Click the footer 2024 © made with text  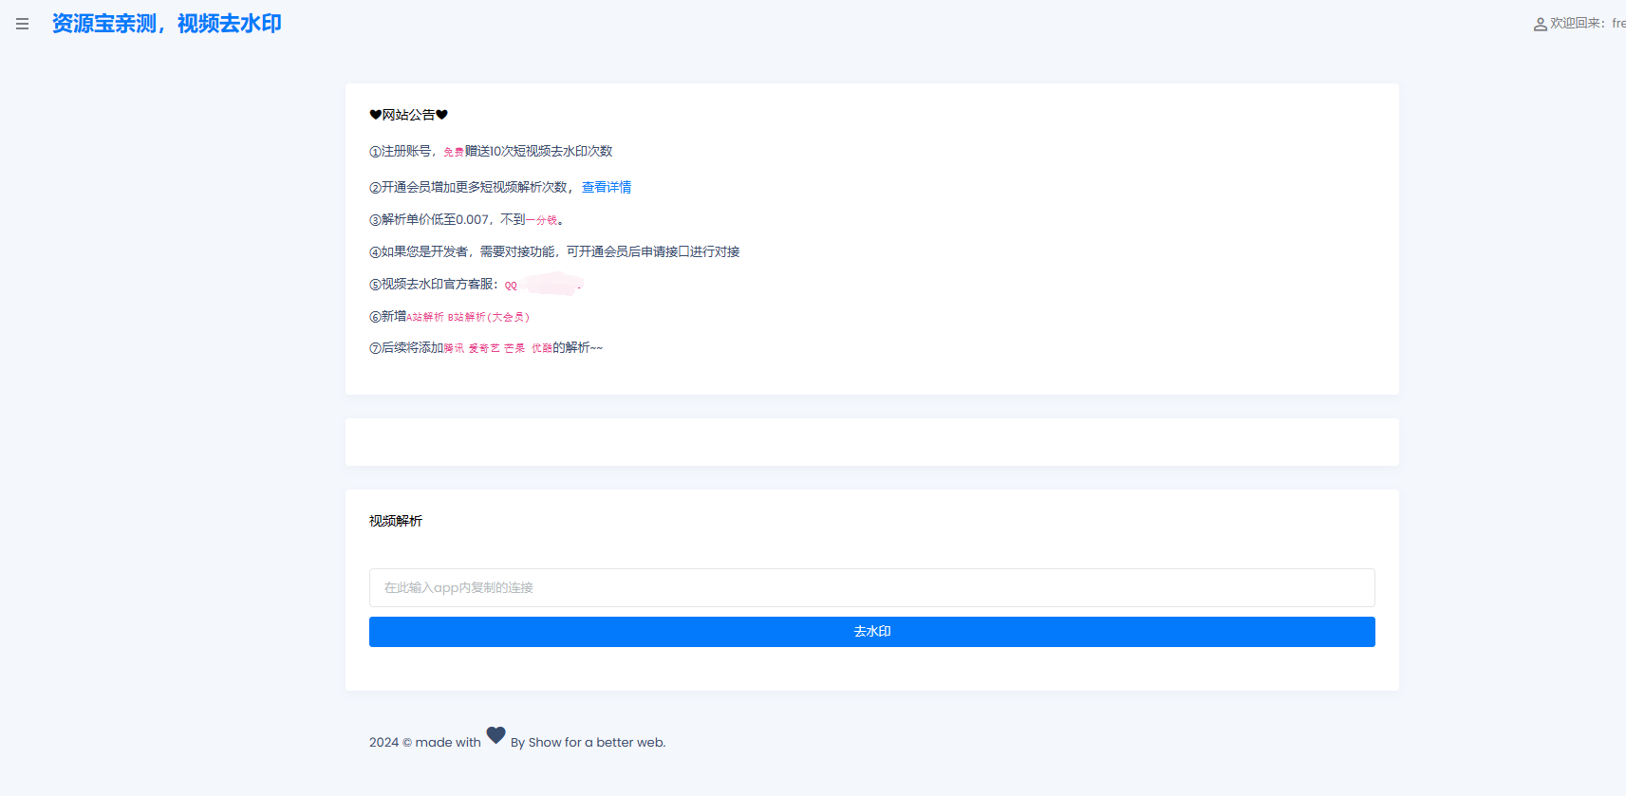[x=425, y=742]
